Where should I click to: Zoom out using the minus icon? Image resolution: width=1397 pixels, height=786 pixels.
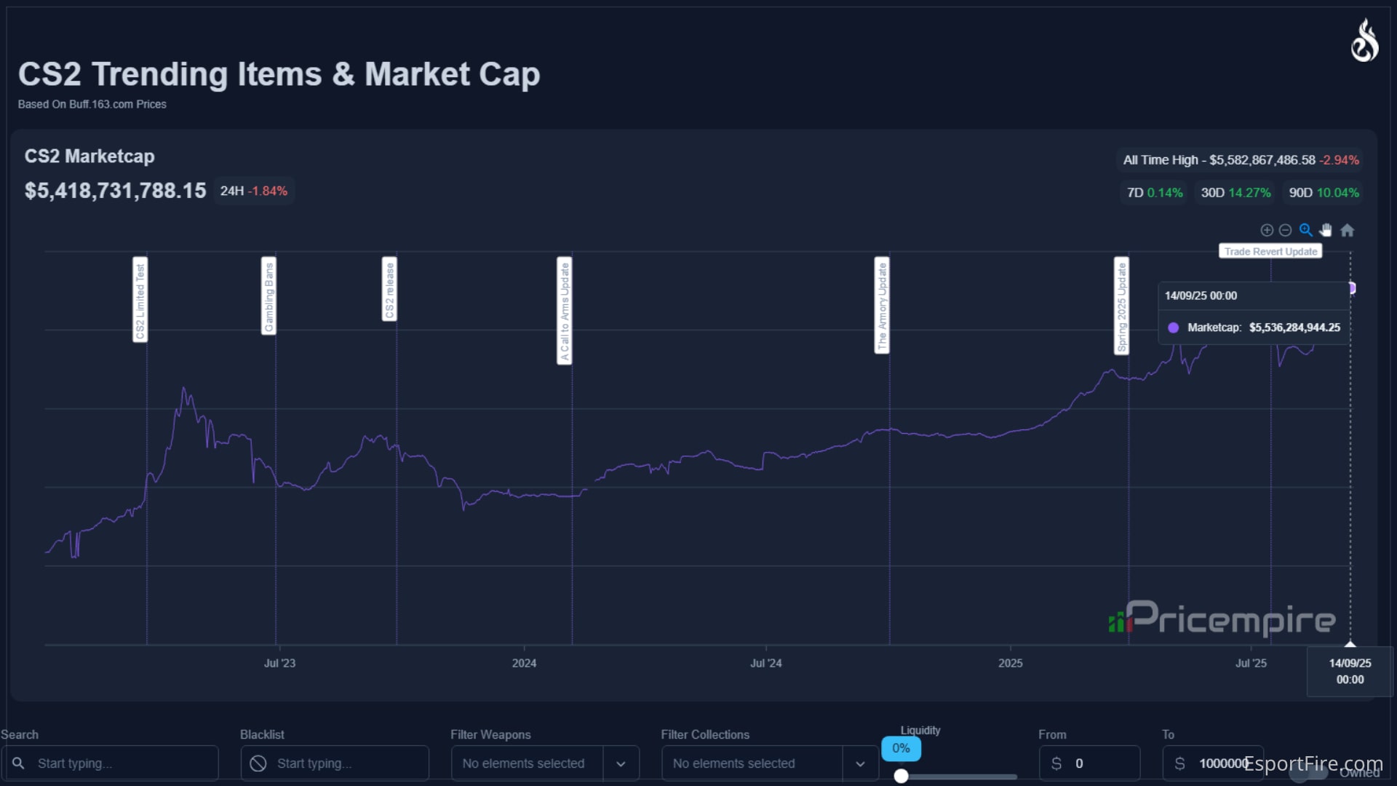pyautogui.click(x=1286, y=230)
